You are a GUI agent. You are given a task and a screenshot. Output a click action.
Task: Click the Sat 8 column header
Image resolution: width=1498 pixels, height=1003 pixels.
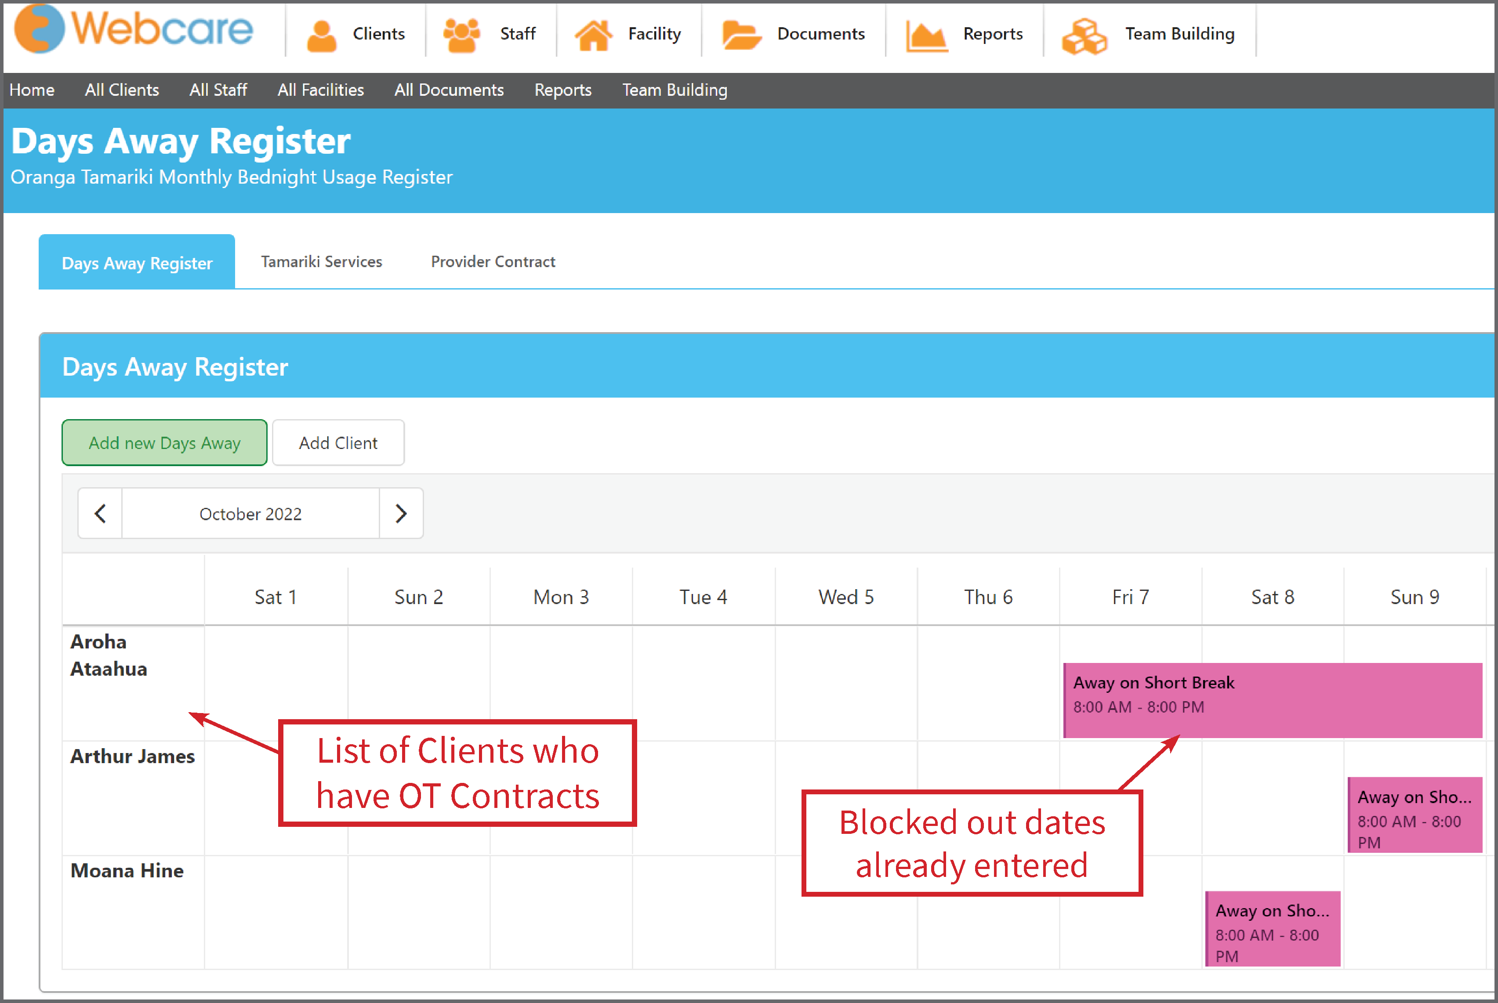pos(1272,597)
